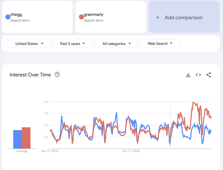Click the Interest Over Time heading
This screenshot has height=170, width=223.
coord(30,75)
